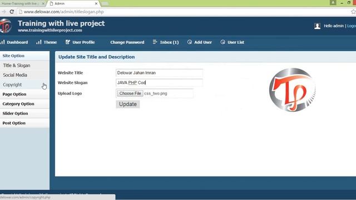
Task: Expand the Site Option sidebar section
Action: [24, 56]
